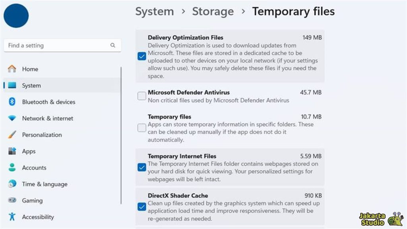Viewport: 407px width, 229px height.
Task: Click the Microsoft Defender Antivirus title
Action: coord(189,92)
